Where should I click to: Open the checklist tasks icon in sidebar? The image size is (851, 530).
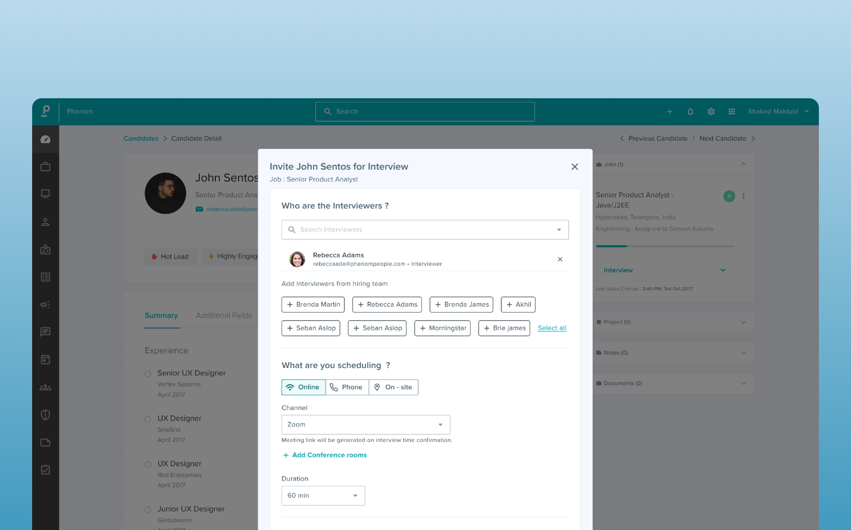click(x=45, y=470)
